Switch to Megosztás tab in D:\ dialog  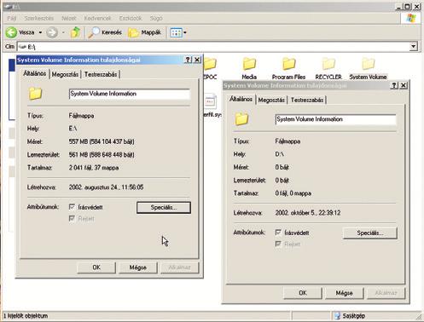click(x=271, y=100)
